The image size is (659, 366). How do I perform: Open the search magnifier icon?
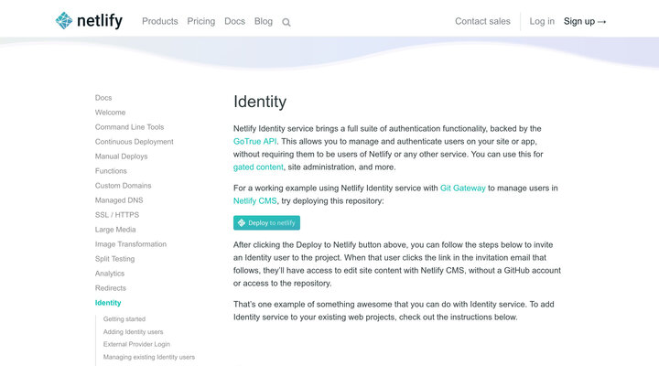286,22
